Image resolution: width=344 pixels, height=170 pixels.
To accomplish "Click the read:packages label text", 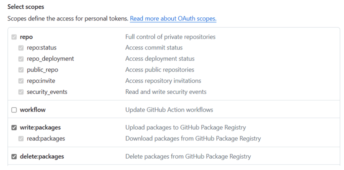I will 46,139.
